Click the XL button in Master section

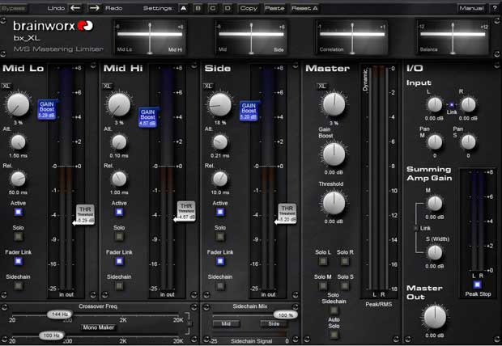[321, 85]
